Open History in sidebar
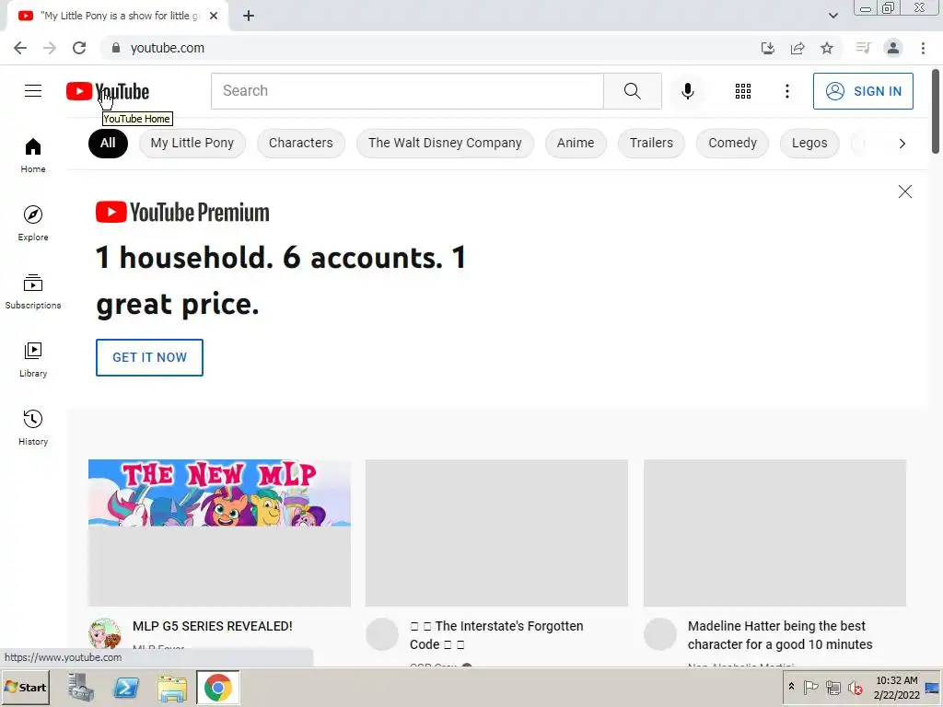 click(33, 427)
